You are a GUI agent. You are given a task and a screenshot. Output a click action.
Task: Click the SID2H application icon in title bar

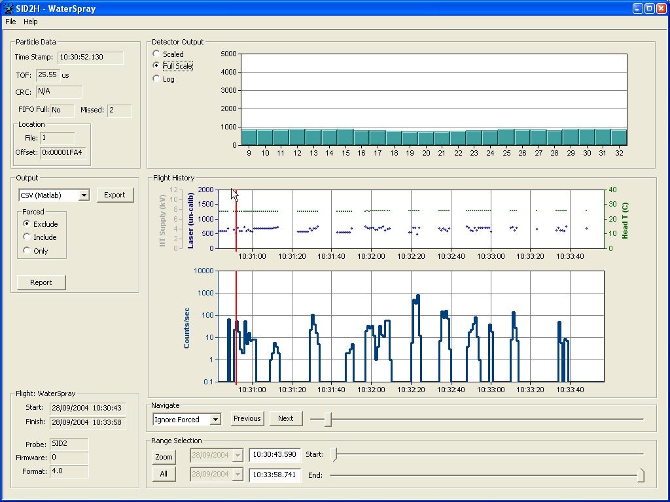[9, 8]
